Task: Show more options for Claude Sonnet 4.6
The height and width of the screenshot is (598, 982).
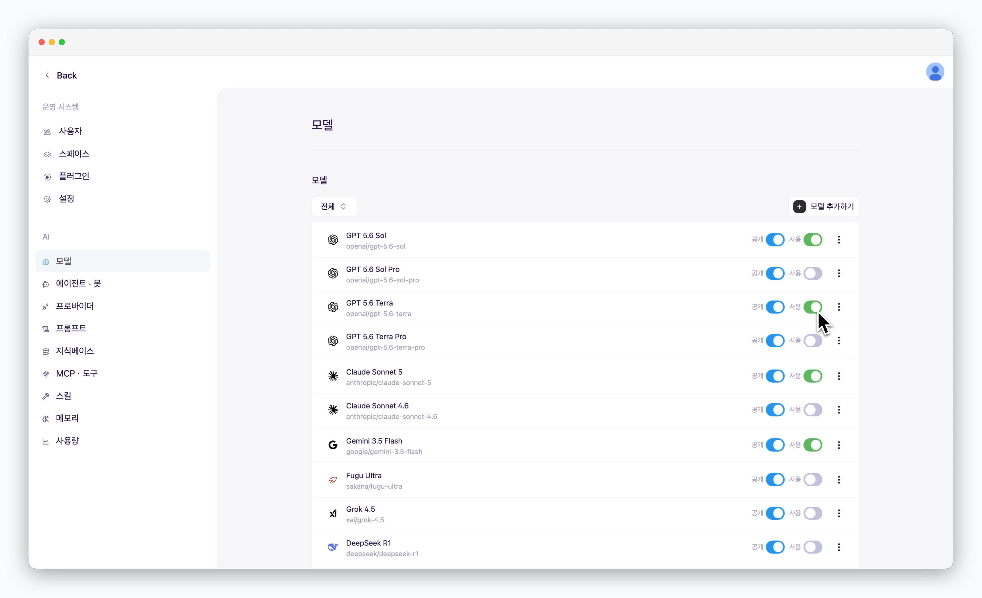Action: (x=839, y=410)
